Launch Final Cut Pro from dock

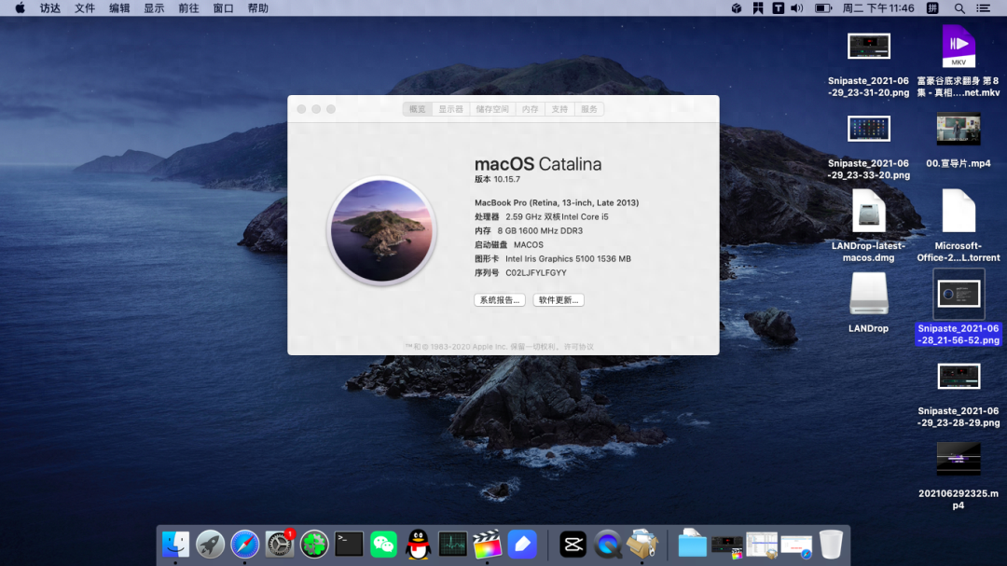pyautogui.click(x=487, y=544)
